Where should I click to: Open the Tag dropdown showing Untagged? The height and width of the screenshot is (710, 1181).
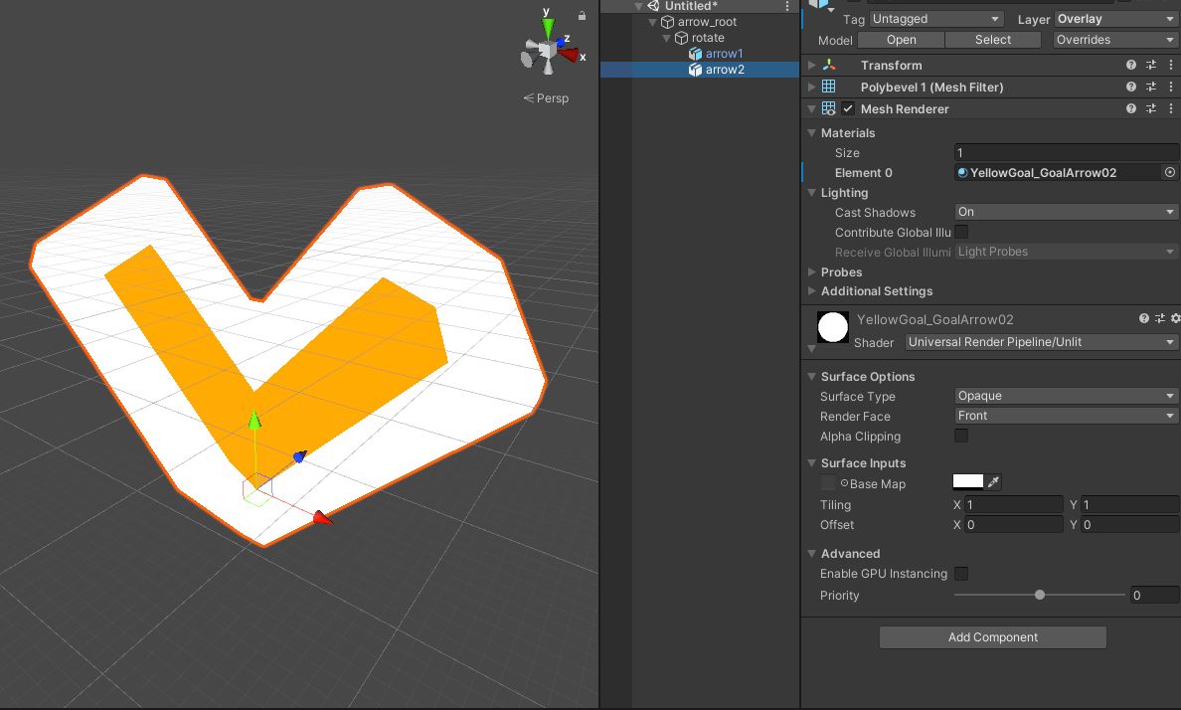click(937, 19)
